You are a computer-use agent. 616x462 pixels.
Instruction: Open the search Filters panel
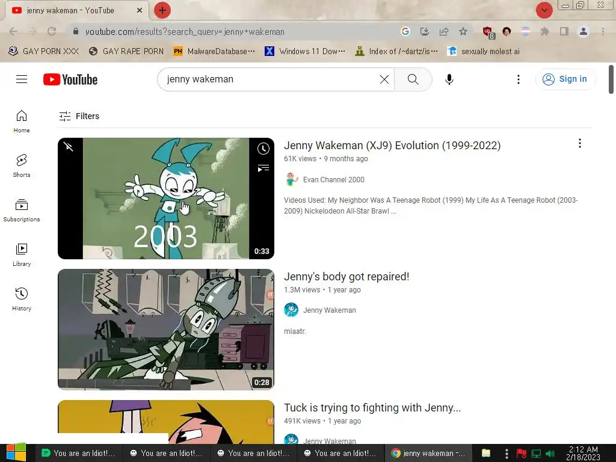pyautogui.click(x=79, y=116)
